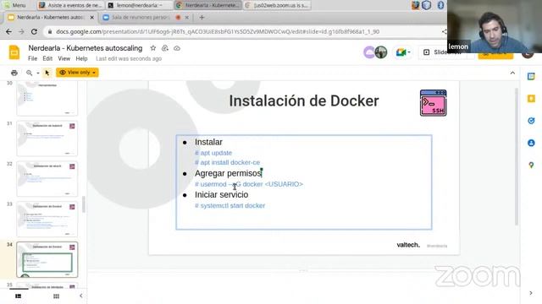This screenshot has width=542, height=304.
Task: Select the cursor arrow tool
Action: [47, 73]
